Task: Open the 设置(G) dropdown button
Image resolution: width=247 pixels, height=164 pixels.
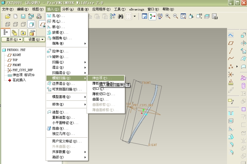Action: click(x=35, y=39)
